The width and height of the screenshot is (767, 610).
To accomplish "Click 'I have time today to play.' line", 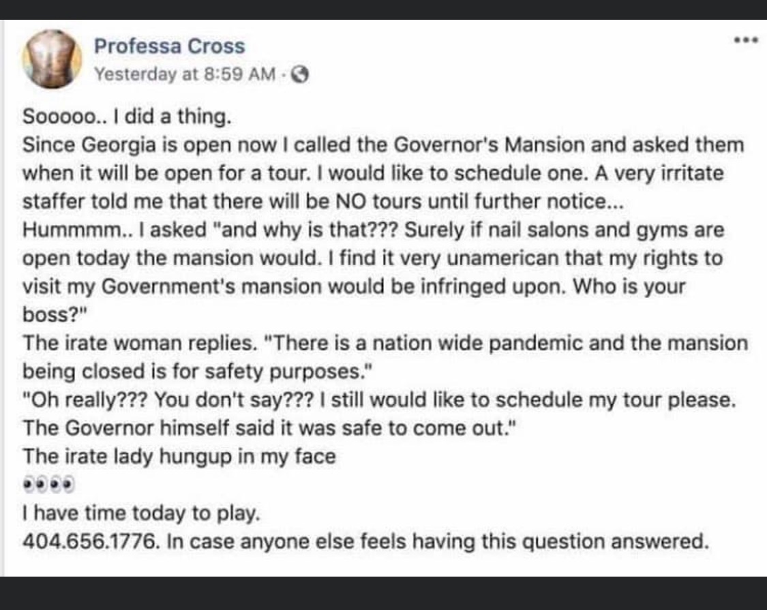I will pos(141,513).
